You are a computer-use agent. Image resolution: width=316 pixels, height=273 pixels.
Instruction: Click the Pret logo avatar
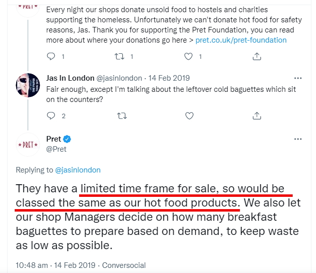point(28,145)
